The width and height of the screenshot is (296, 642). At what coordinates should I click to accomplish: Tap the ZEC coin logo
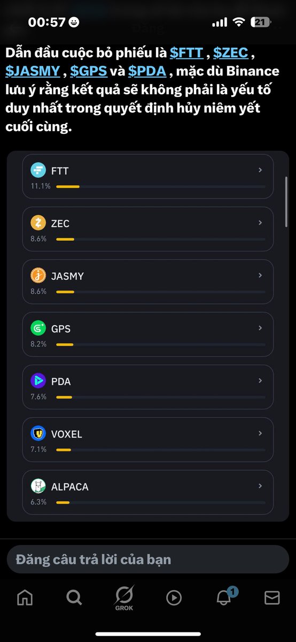(x=38, y=223)
